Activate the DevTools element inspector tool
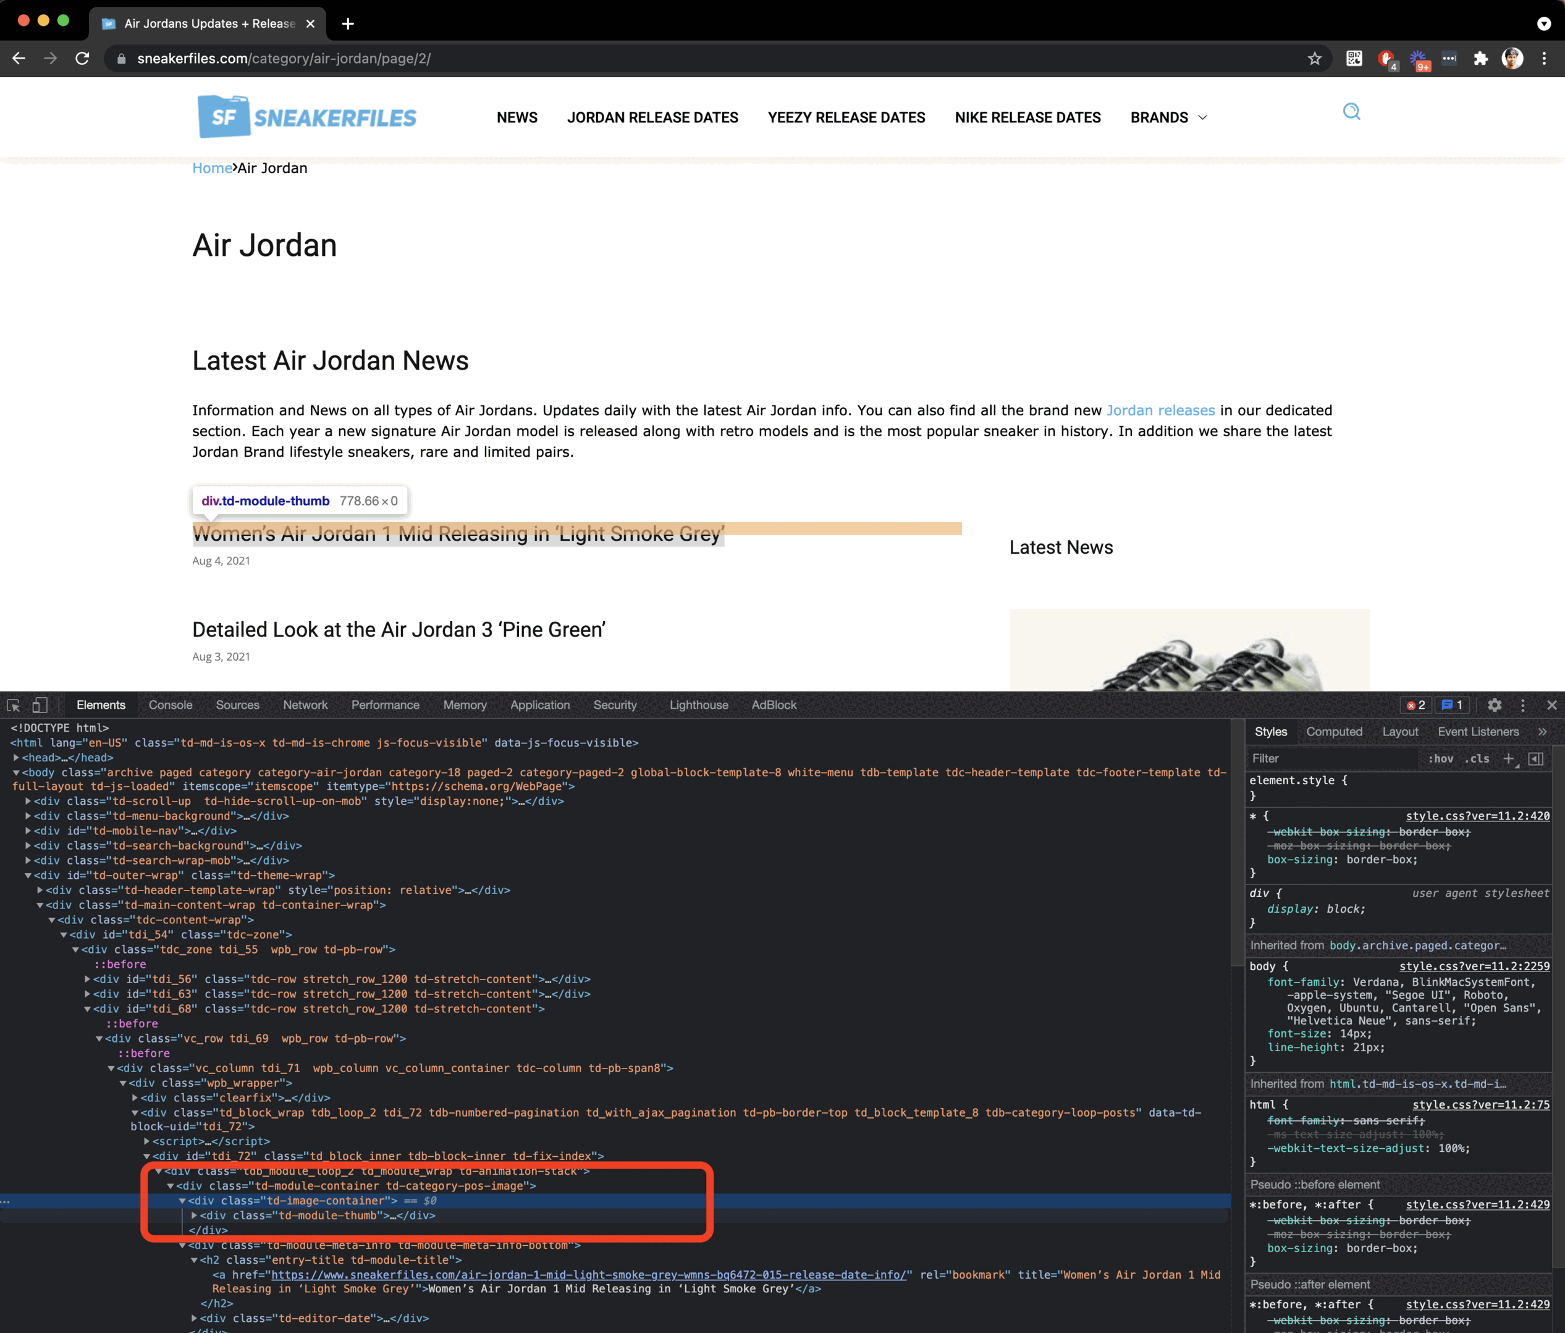 coord(14,705)
